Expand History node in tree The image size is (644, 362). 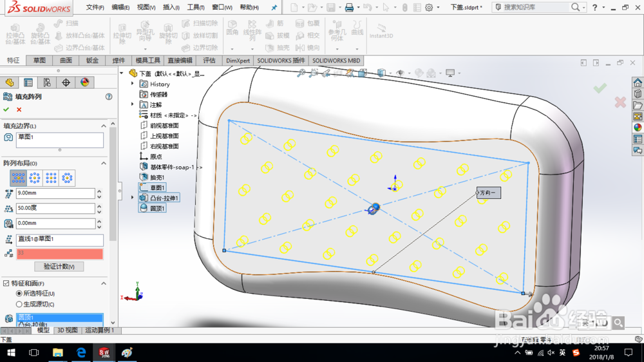pyautogui.click(x=132, y=84)
